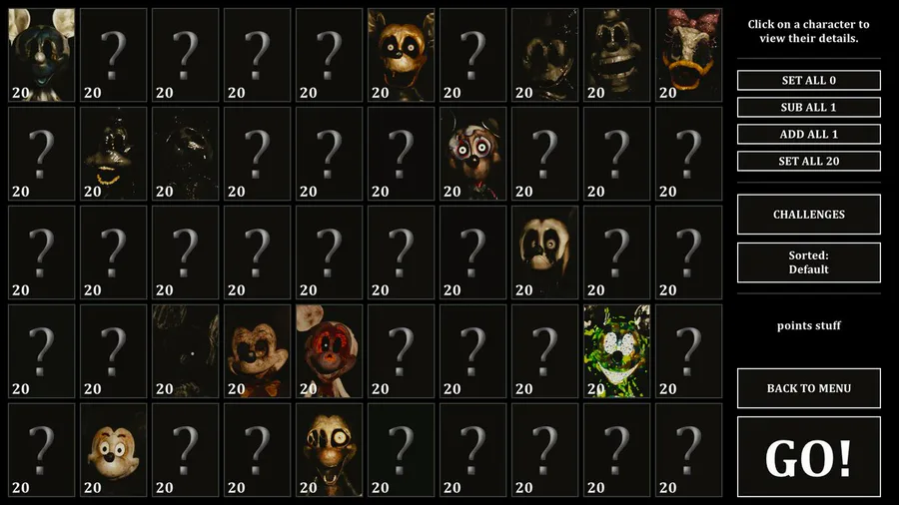Click the golden wide-eyed Mickey in top row

coord(401,55)
